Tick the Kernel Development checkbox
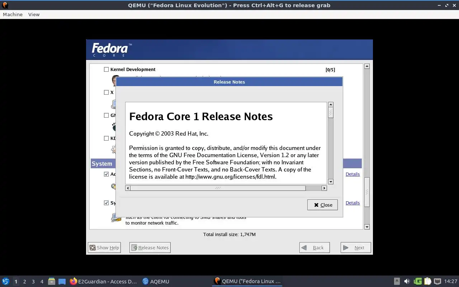459x287 pixels. [x=106, y=70]
